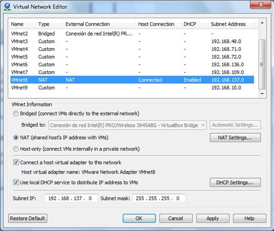Uncheck Connect a host virtual adapter

pyautogui.click(x=16, y=163)
